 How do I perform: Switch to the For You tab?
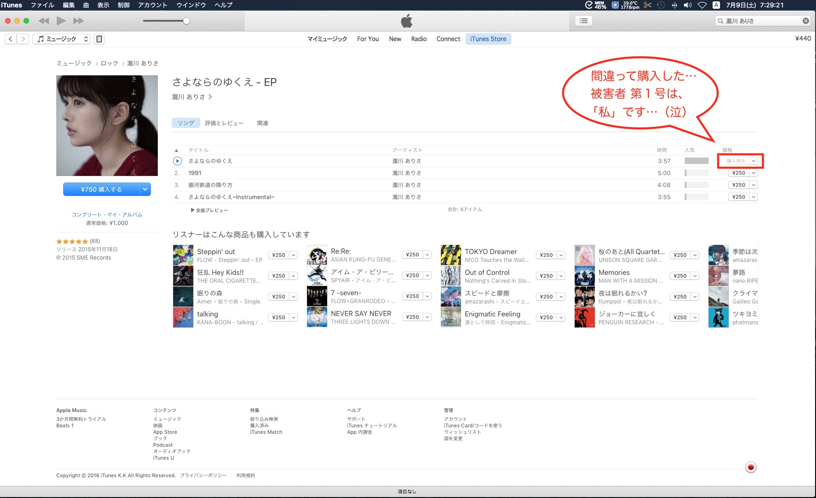[368, 39]
